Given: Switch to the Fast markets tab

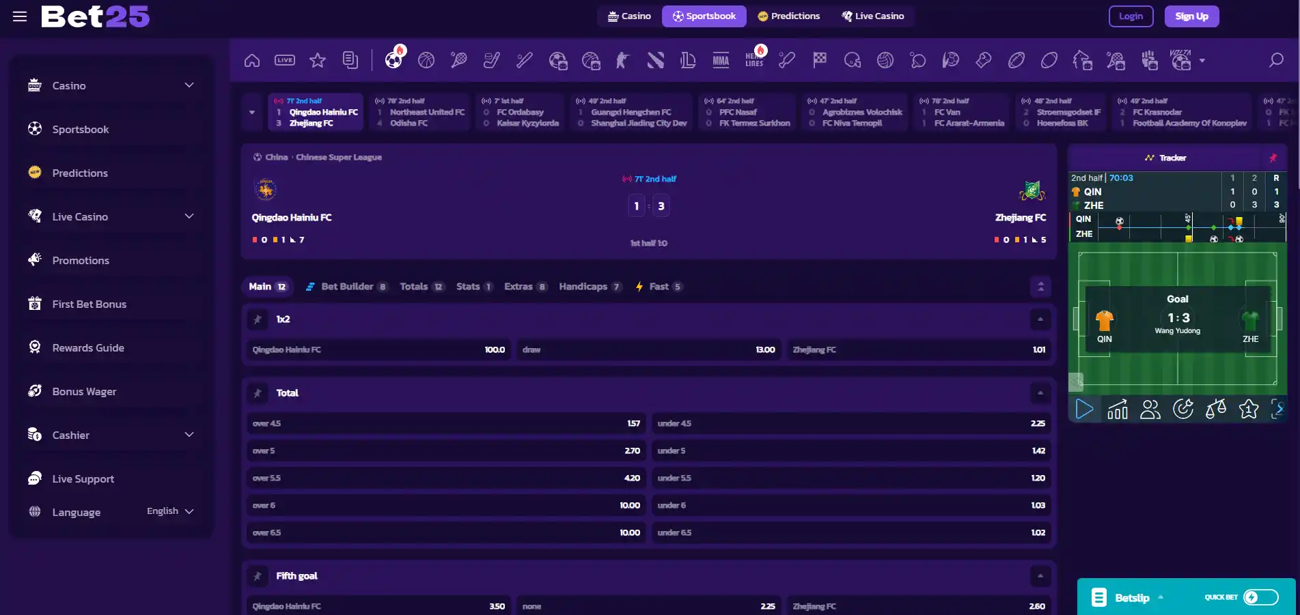Looking at the screenshot, I should pyautogui.click(x=659, y=287).
